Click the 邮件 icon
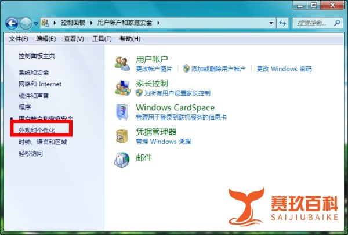 [122, 160]
